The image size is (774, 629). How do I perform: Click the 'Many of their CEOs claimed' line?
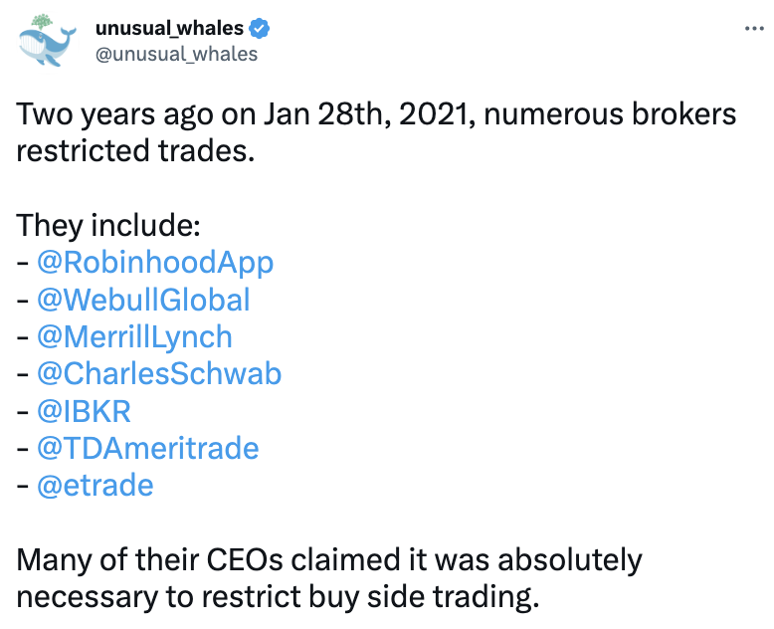coord(329,561)
